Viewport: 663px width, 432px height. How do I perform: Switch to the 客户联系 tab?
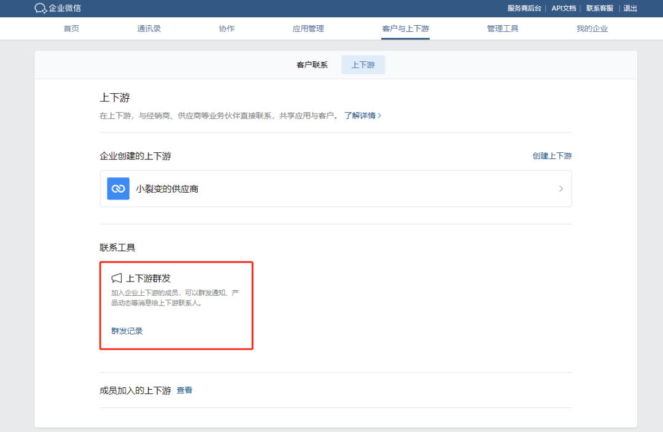pyautogui.click(x=314, y=64)
